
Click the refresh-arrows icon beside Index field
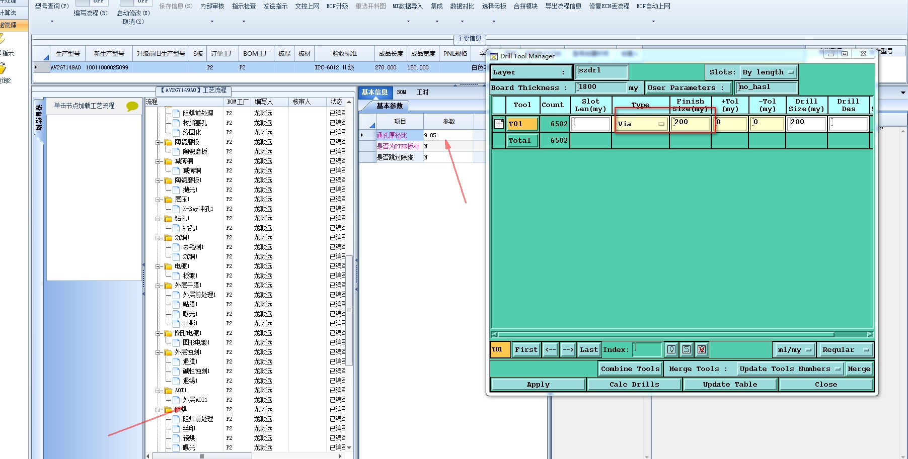click(x=687, y=349)
